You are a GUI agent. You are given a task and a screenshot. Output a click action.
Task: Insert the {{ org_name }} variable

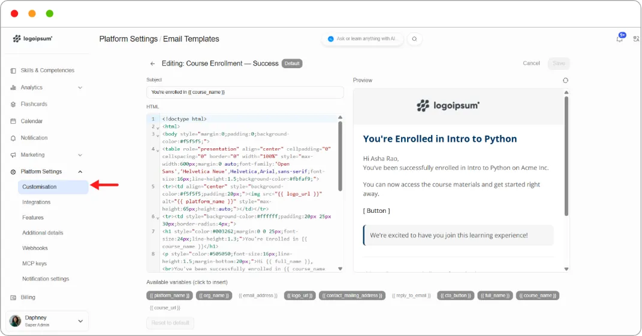point(214,295)
